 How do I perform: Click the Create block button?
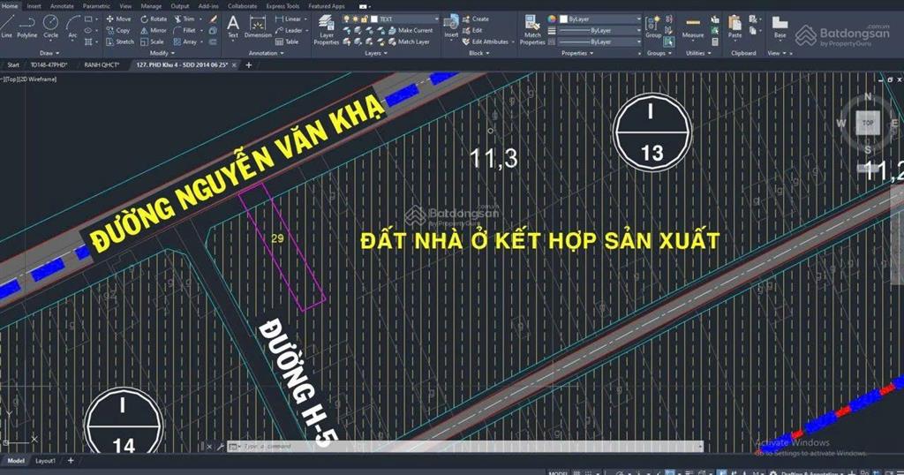476,19
